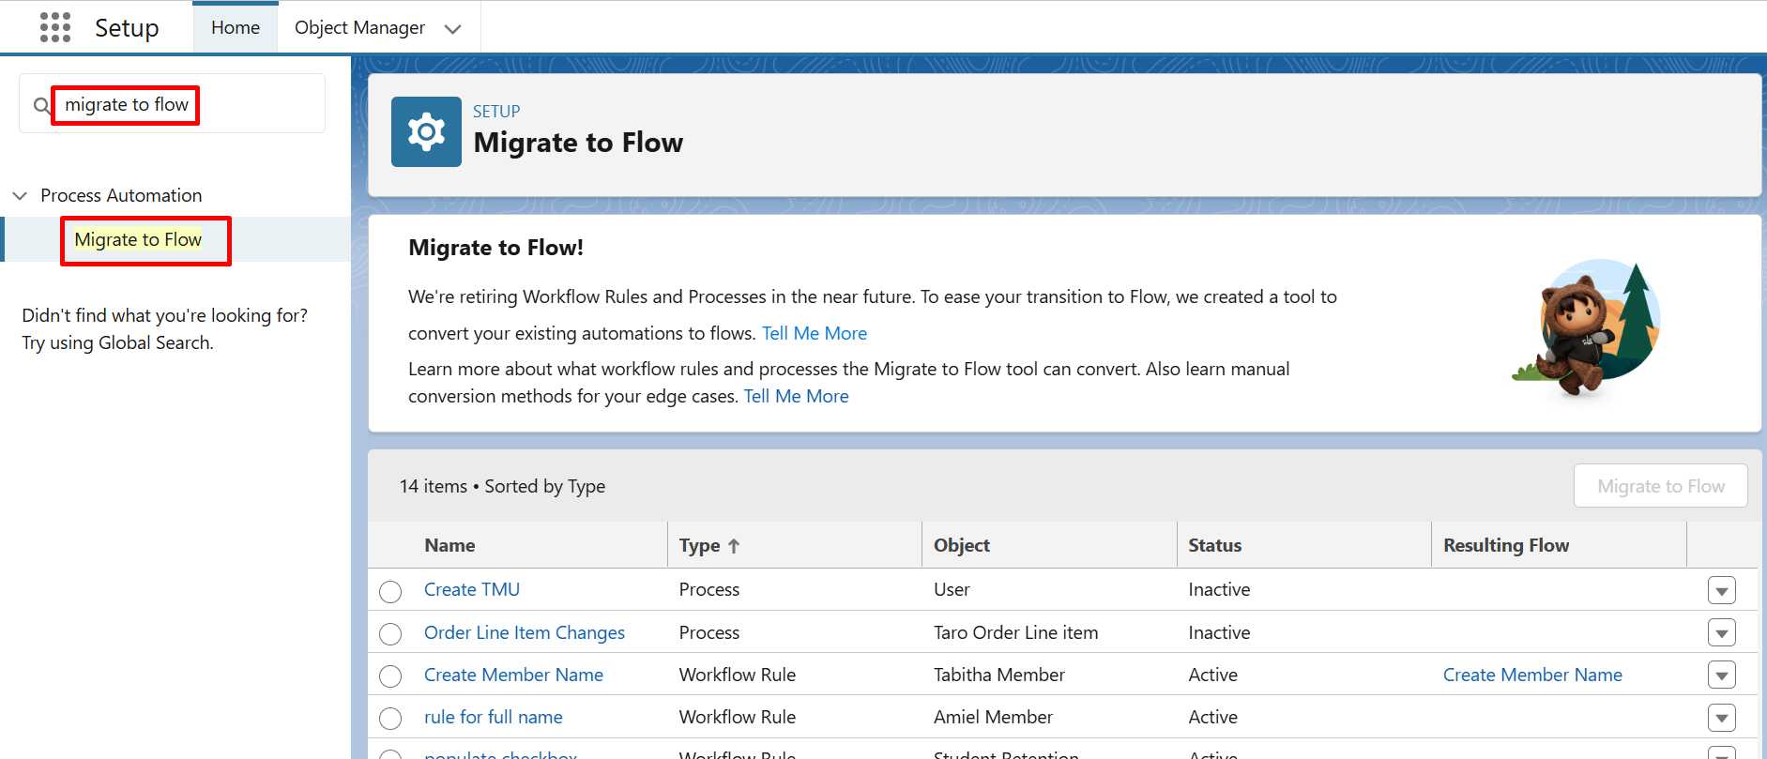The image size is (1767, 759).
Task: Open the rule for full name link
Action: pos(494,717)
